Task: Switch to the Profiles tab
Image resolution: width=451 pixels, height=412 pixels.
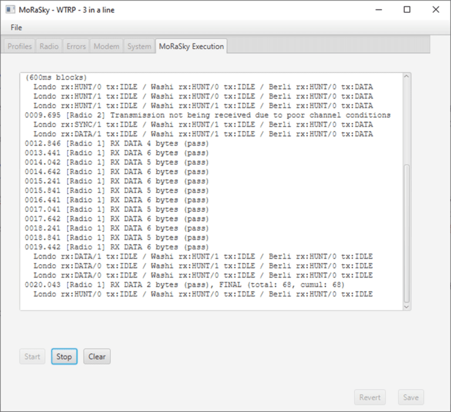Action: coord(19,46)
